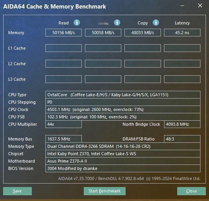Click the empty L2 Cache Latency cell
This screenshot has width=209, height=201.
tap(182, 64)
